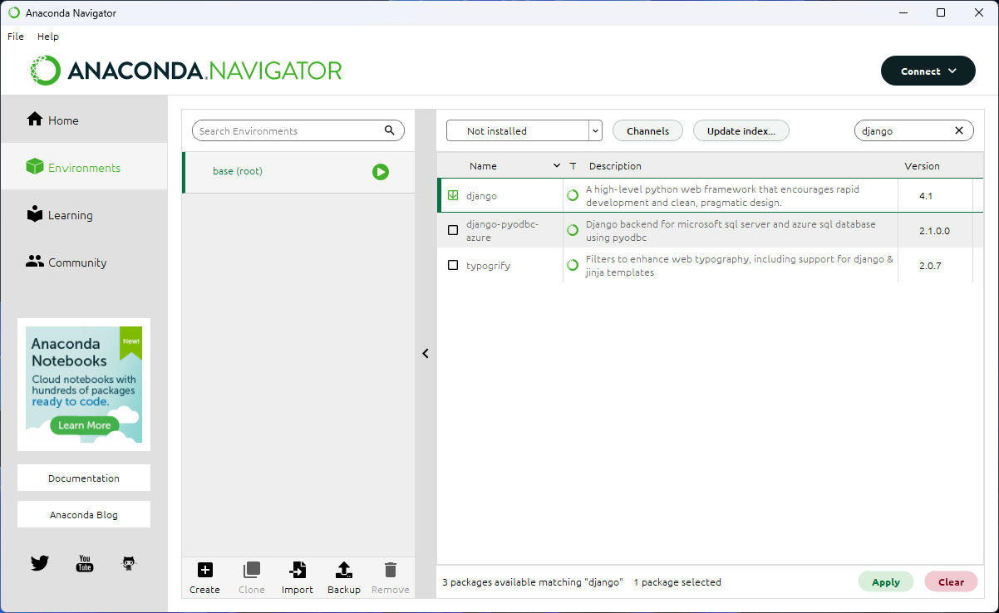Click Learn More on the Notebooks ad

tap(83, 425)
